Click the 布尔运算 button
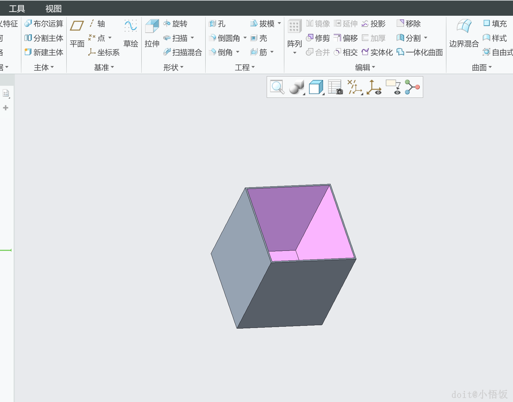Screen dimensions: 513x402 point(44,24)
